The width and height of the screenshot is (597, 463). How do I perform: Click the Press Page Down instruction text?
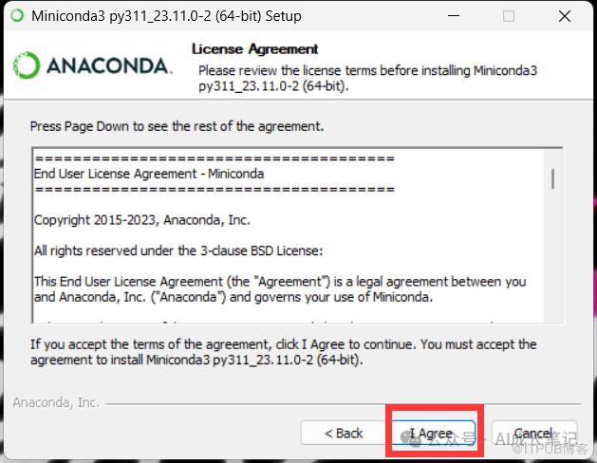(x=177, y=126)
